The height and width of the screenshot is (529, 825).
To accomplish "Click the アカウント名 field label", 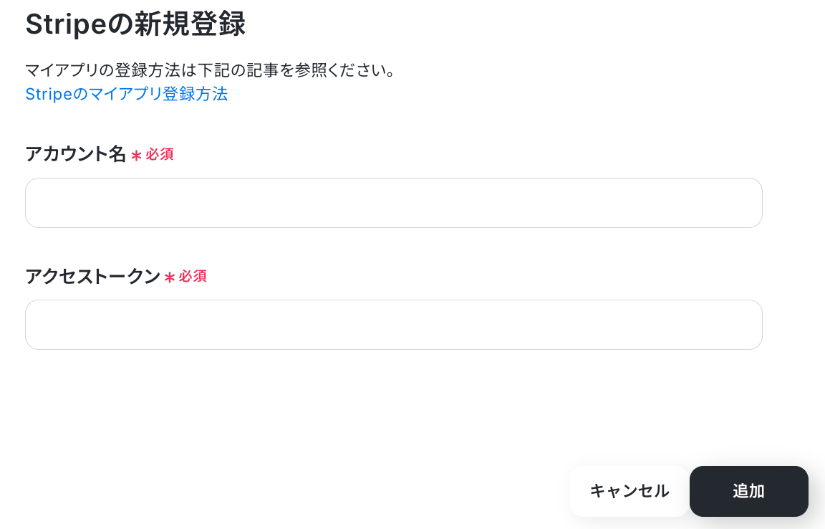I will 75,154.
